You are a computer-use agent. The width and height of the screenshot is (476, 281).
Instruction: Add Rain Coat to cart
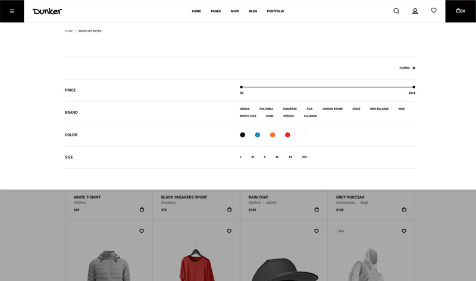(x=317, y=210)
